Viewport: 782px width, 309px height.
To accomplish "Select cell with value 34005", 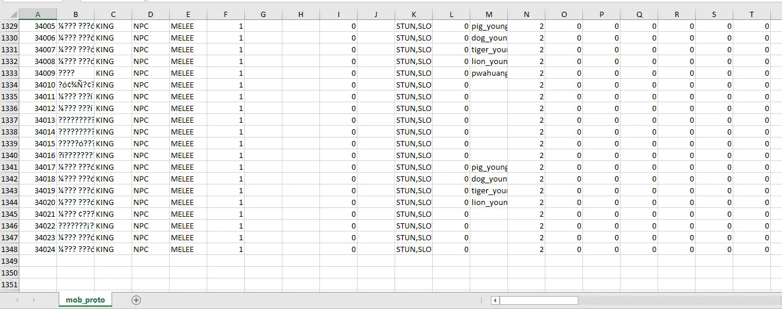I will click(x=38, y=26).
